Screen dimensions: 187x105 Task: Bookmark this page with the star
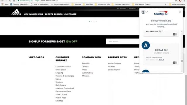(176, 1)
